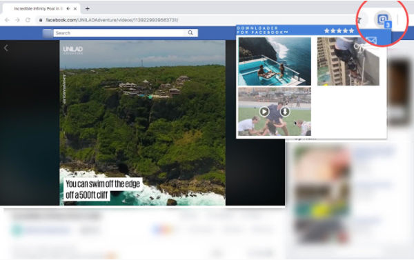Open a new browser tab

(x=88, y=9)
